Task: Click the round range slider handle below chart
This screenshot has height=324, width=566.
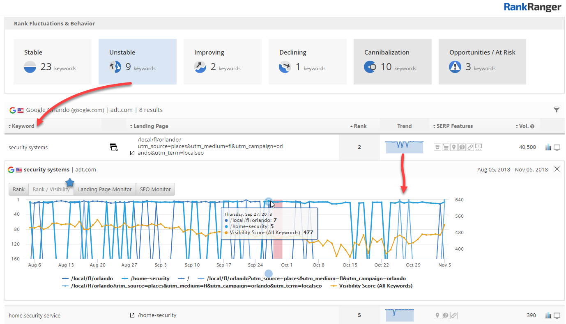Action: coord(269,273)
